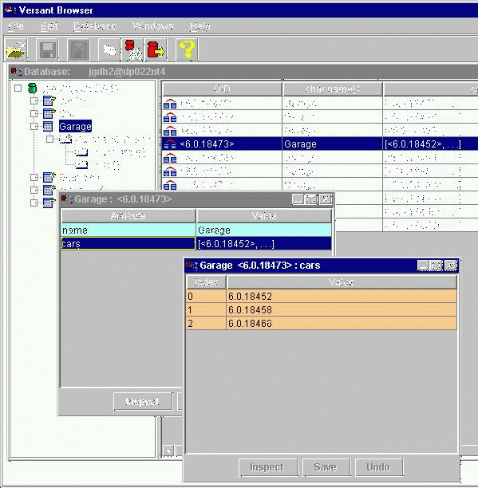
Task: Minimize the Garage : <6.0.18473> attribute window
Action: [x=298, y=199]
